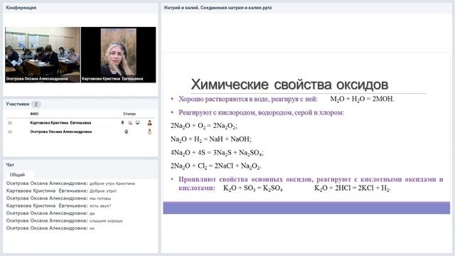
Task: Click webcam status icon for Картавова Кристина
Action: 130,123
